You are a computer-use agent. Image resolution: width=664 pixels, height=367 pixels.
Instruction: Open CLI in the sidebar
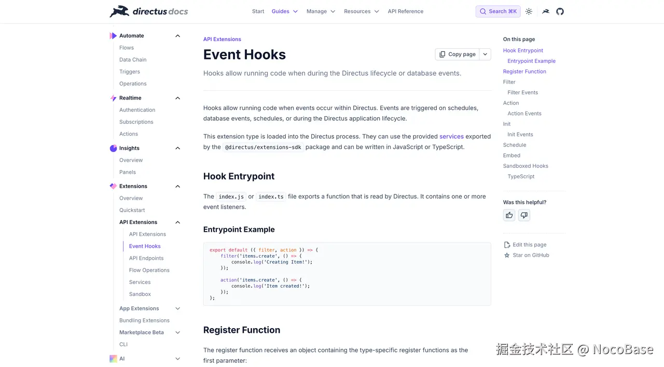click(x=123, y=344)
